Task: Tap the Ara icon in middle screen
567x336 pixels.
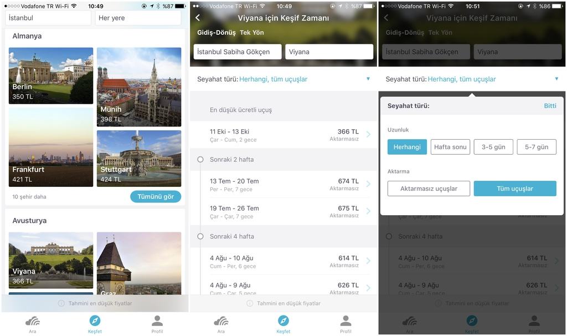Action: (x=221, y=321)
